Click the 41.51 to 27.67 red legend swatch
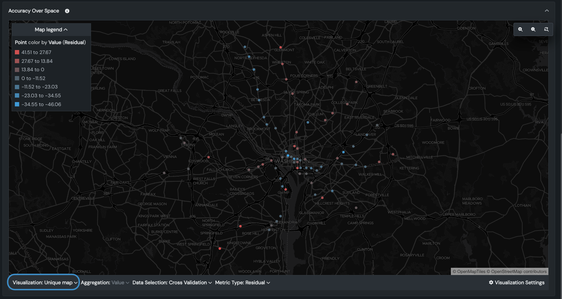The image size is (562, 299). pos(17,52)
